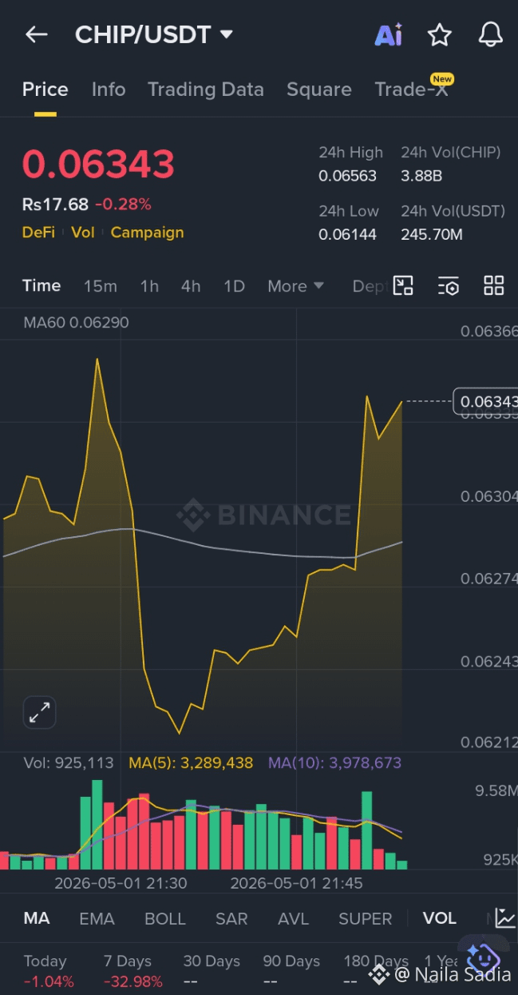Select the 4h interval

point(191,286)
